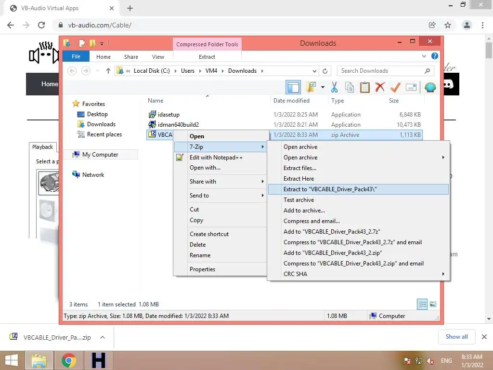The height and width of the screenshot is (370, 493).
Task: Select Recent places in sidebar
Action: [104, 134]
